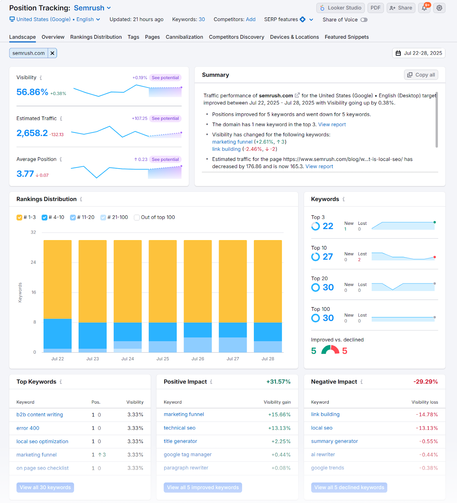Expand the SERP features dropdown
This screenshot has height=503, width=457.
311,19
